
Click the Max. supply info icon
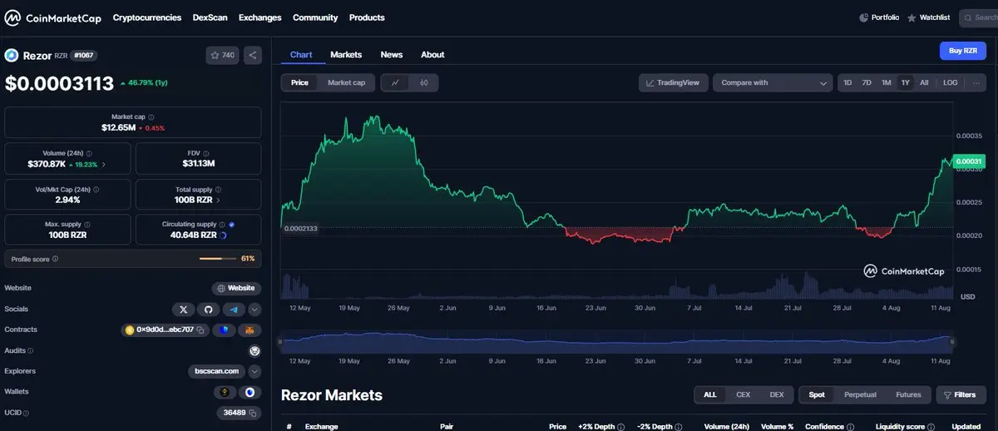coord(87,224)
